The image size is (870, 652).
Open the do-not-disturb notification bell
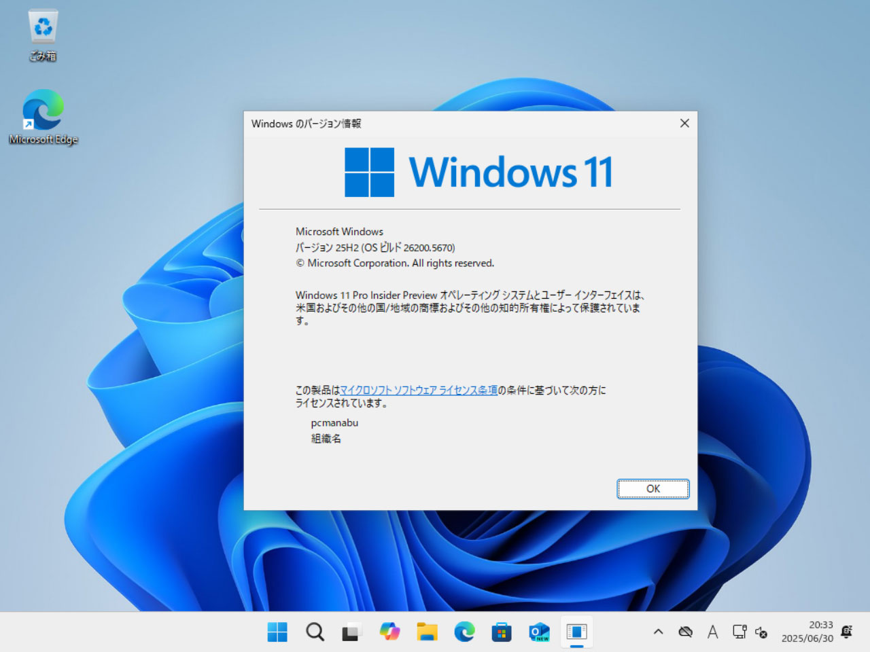pyautogui.click(x=846, y=632)
